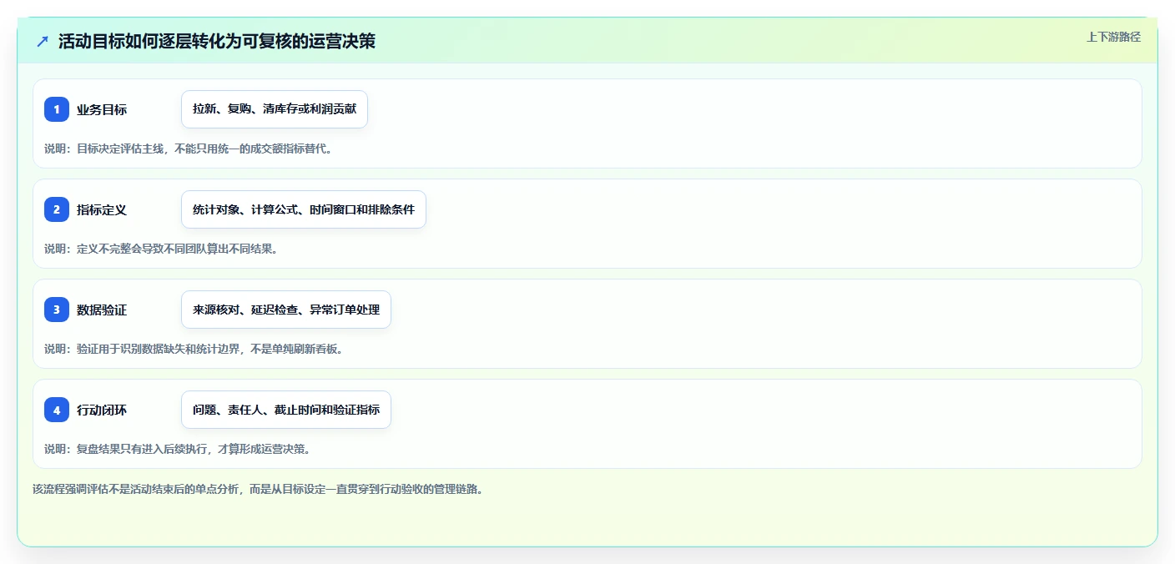Click the step 3 number badge
This screenshot has width=1175, height=564.
tap(57, 310)
